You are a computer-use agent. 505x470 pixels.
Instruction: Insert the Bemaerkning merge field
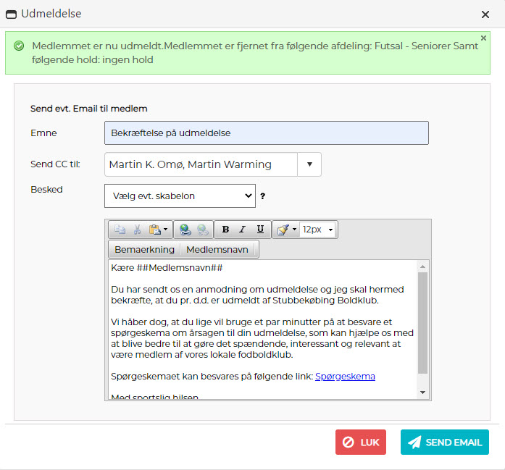[145, 250]
